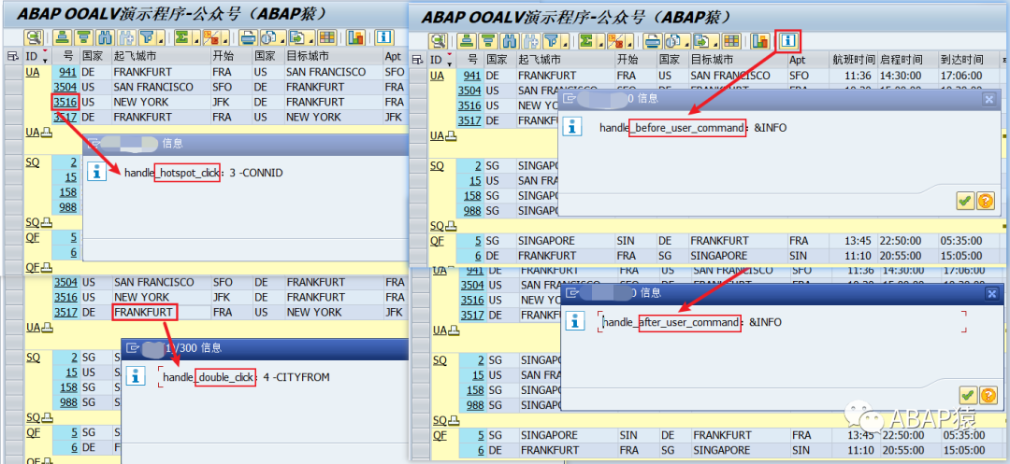Viewport: 1010px width, 464px height.
Task: Click Info button in right window toolbar
Action: point(788,42)
